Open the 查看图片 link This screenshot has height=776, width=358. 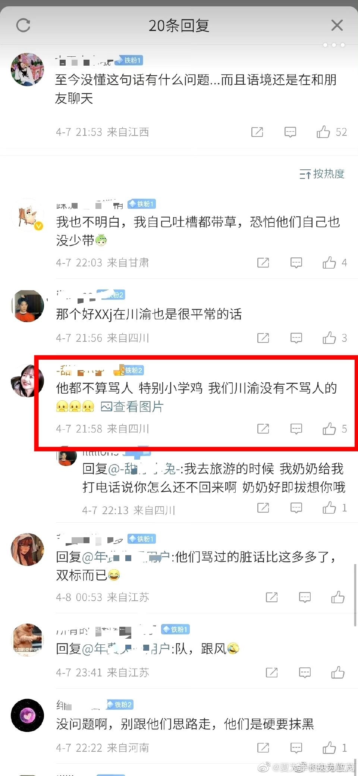[132, 407]
